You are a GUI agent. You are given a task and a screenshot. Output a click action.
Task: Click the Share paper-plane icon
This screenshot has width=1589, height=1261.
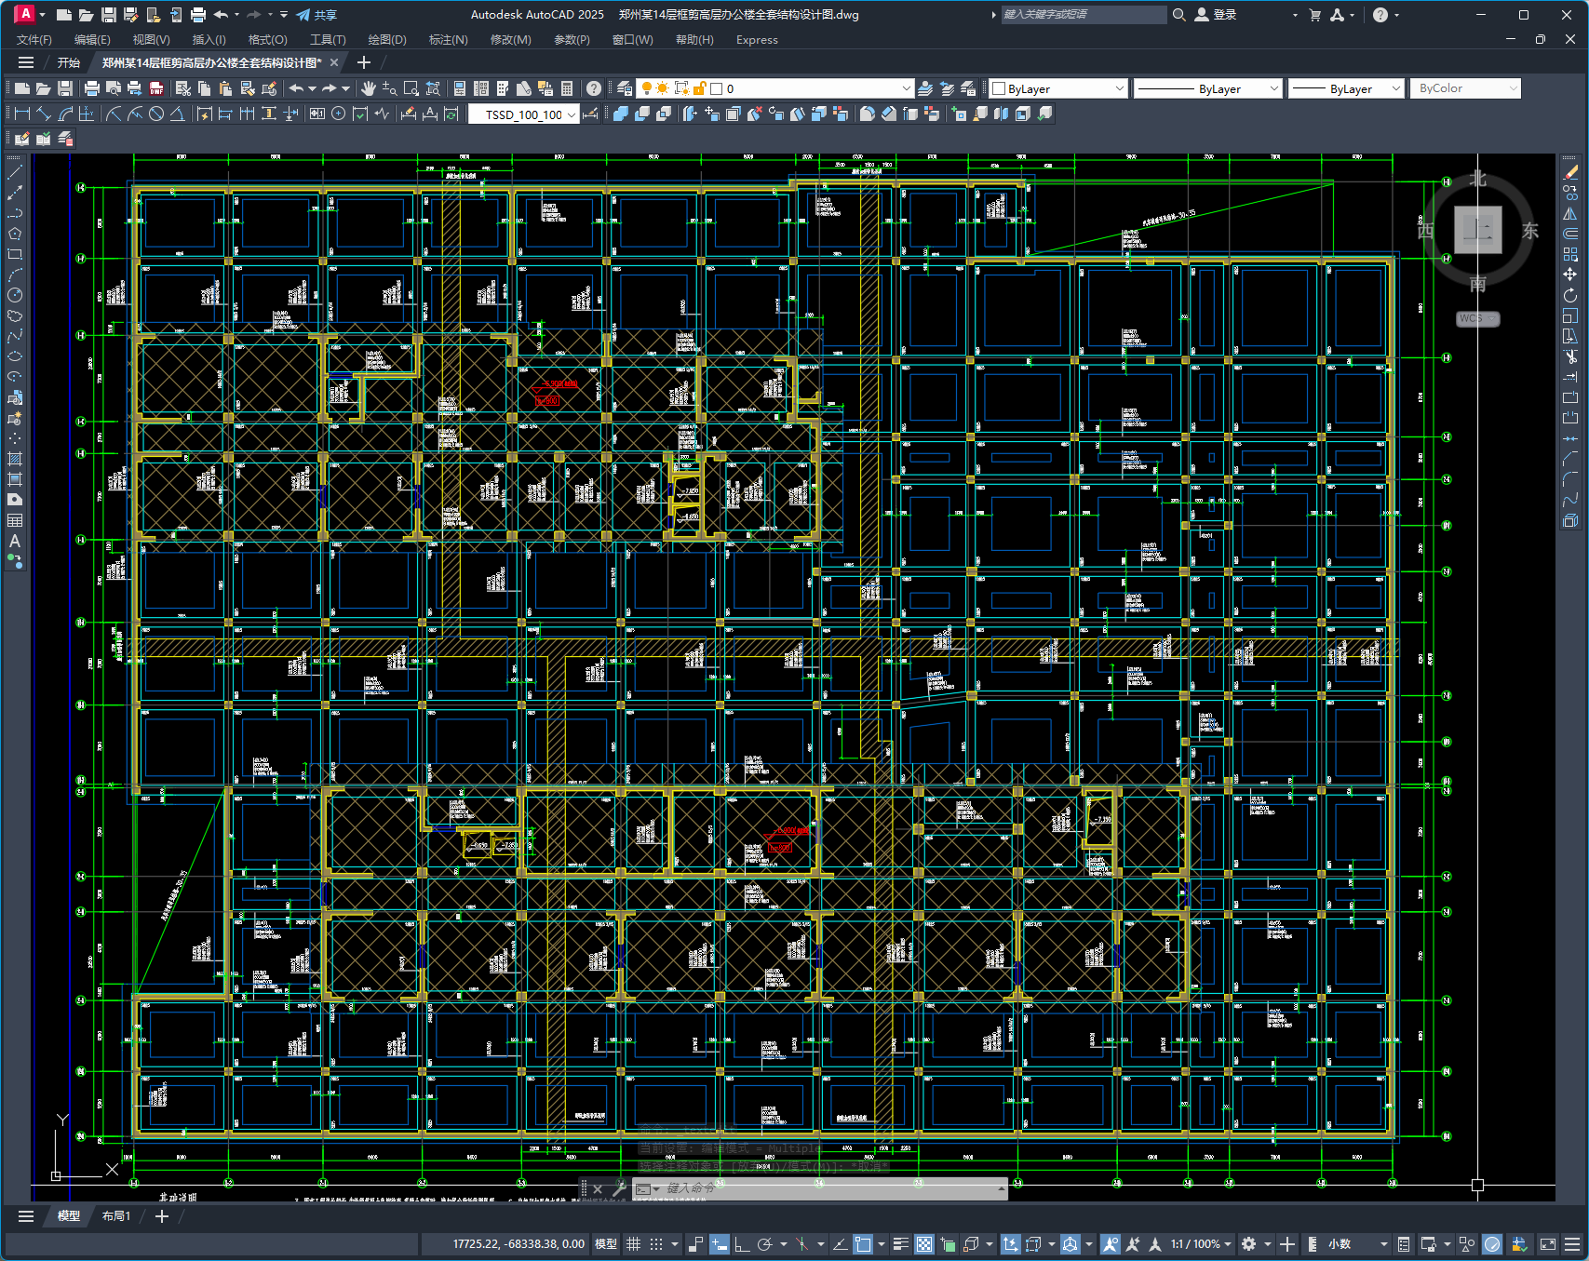[x=303, y=15]
